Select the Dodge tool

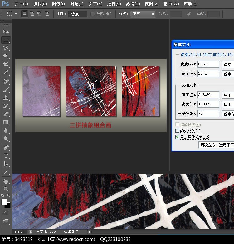6,139
